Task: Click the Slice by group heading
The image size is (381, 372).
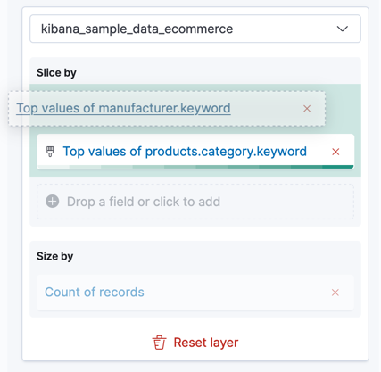Action: pos(56,73)
